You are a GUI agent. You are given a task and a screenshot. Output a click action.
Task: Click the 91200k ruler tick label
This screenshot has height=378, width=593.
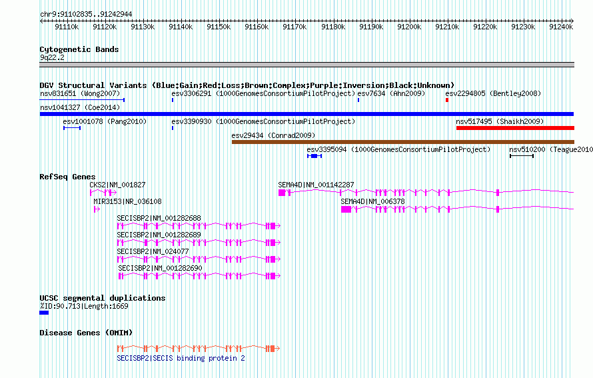point(409,27)
